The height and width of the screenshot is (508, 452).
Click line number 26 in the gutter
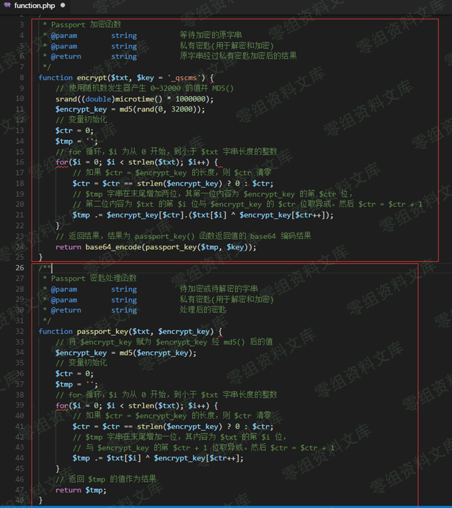pos(19,268)
